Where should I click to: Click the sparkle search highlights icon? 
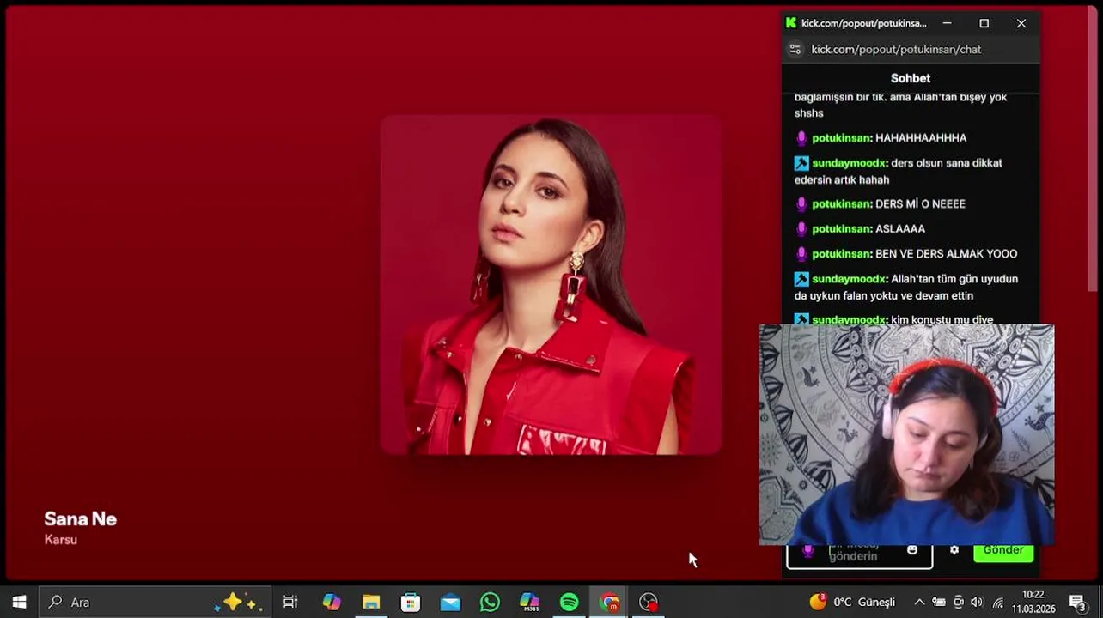tap(236, 603)
